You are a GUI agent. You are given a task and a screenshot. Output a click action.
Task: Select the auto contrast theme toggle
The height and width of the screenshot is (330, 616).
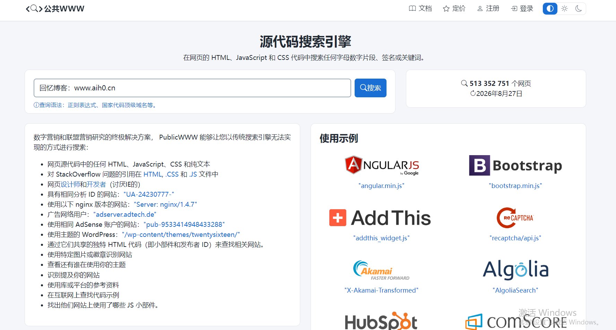(550, 9)
